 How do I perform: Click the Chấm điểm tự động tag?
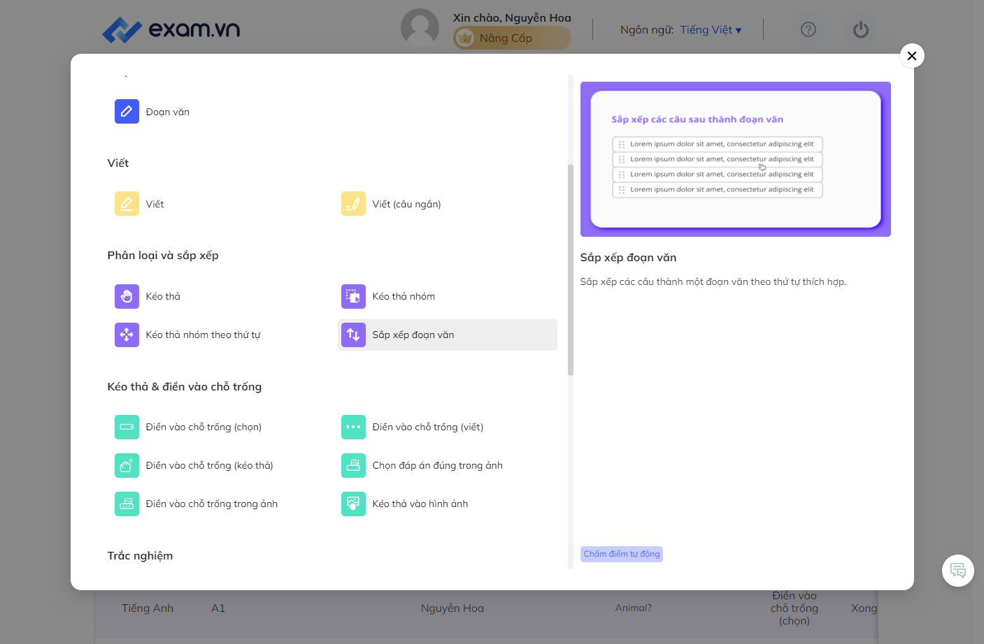pyautogui.click(x=622, y=554)
